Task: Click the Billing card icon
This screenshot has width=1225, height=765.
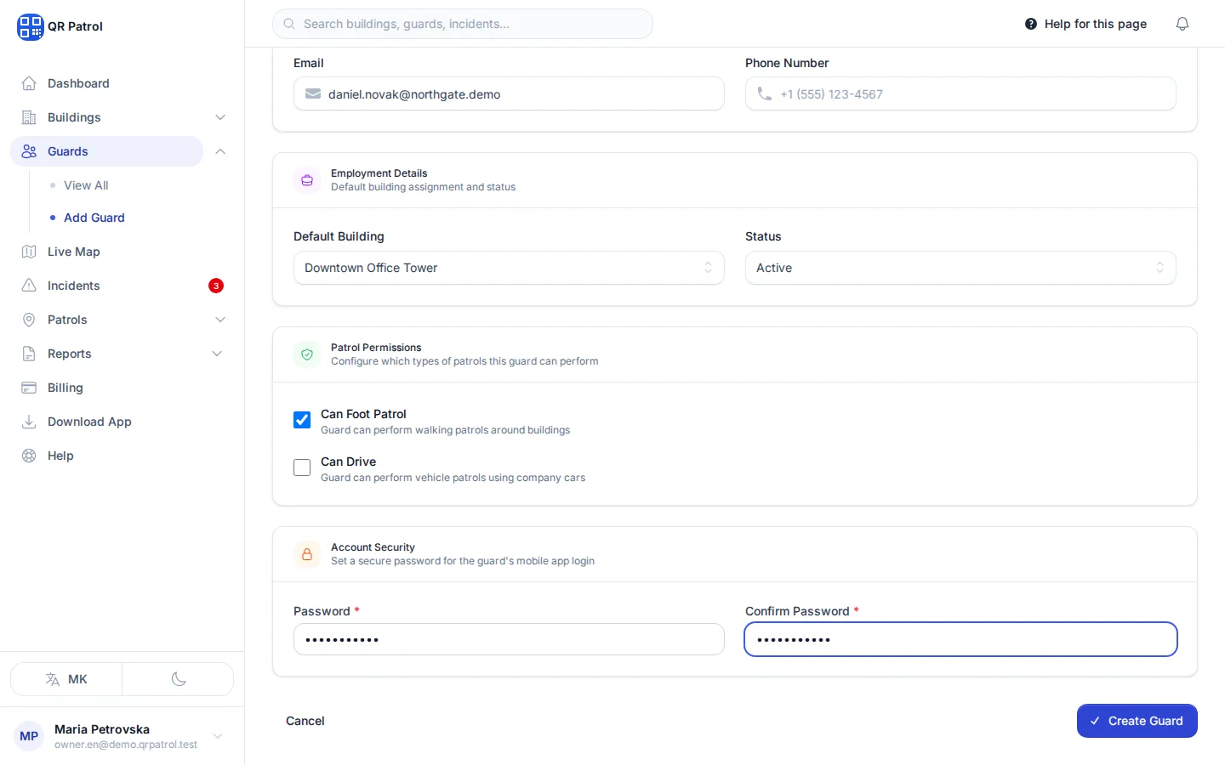Action: pyautogui.click(x=29, y=388)
